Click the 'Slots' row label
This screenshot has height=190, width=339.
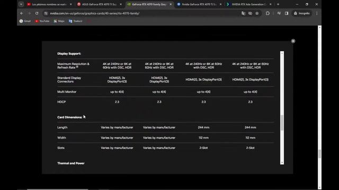coord(61,148)
